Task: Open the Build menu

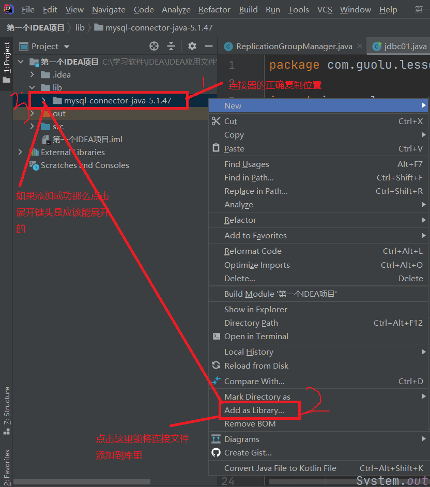Action: tap(248, 10)
